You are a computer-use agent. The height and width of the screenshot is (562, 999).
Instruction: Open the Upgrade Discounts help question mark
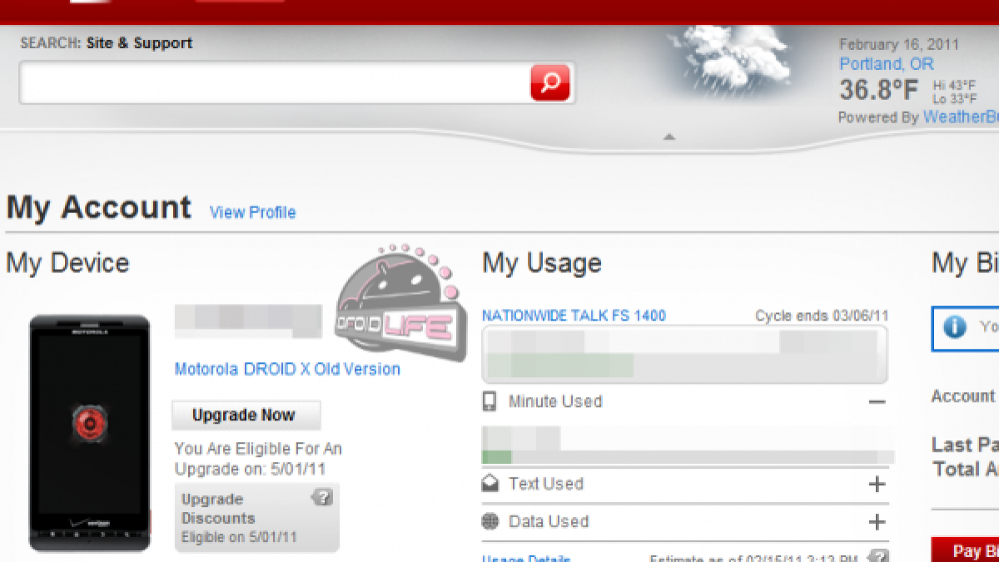322,498
